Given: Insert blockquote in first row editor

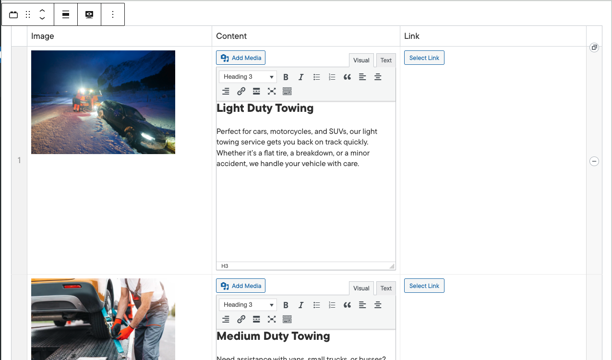Looking at the screenshot, I should pos(347,77).
